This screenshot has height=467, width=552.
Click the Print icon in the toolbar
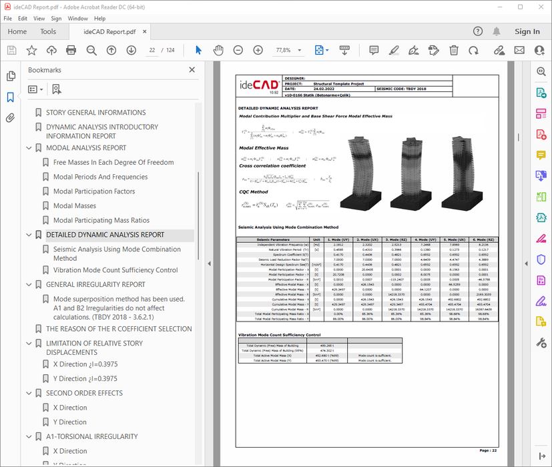70,50
